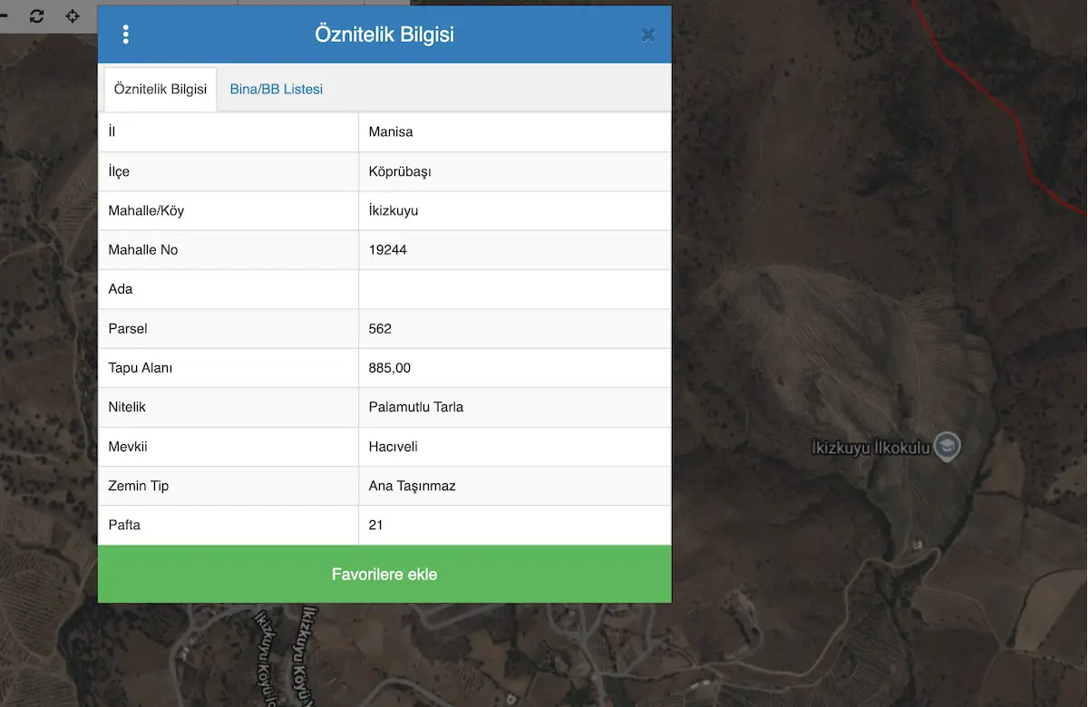Click the Hacıveli value in Mevkii row

(393, 447)
